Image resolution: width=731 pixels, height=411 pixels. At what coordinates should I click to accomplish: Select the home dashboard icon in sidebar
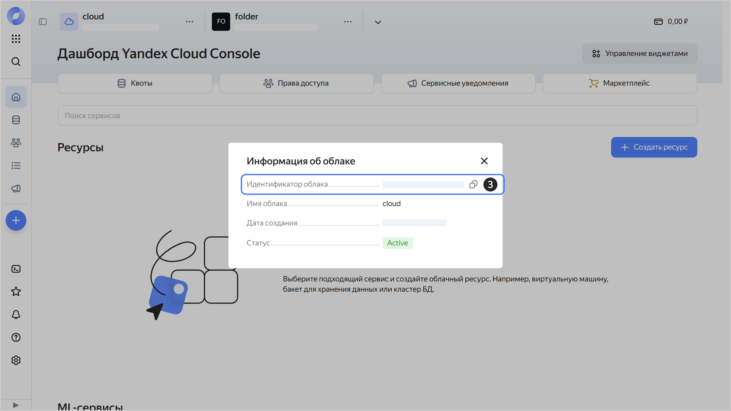pos(16,97)
